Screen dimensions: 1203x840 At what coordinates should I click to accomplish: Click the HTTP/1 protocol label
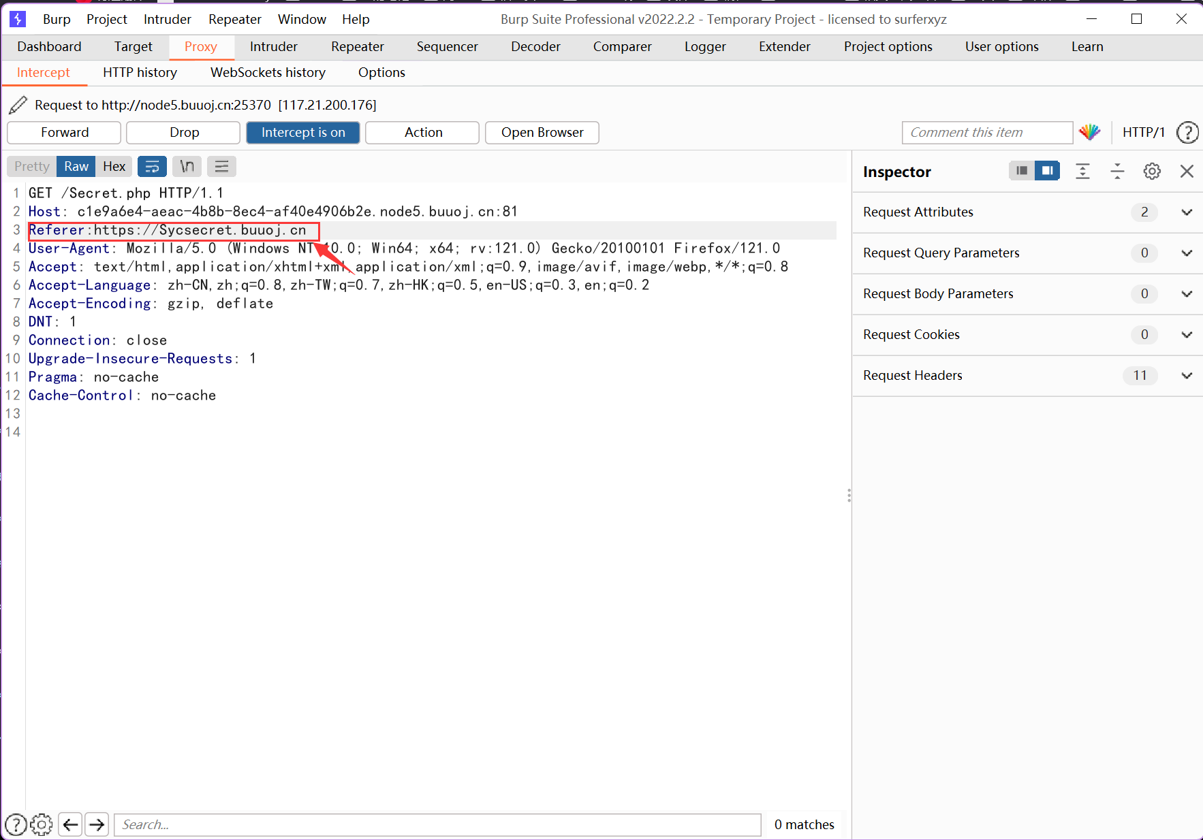click(x=1144, y=133)
